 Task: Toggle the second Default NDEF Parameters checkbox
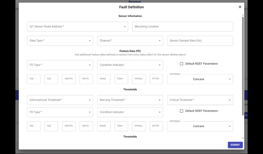pos(182,111)
